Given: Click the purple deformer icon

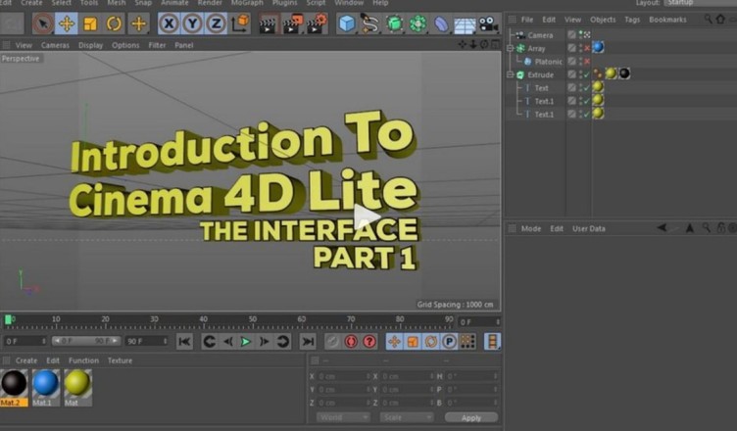Looking at the screenshot, I should 441,24.
